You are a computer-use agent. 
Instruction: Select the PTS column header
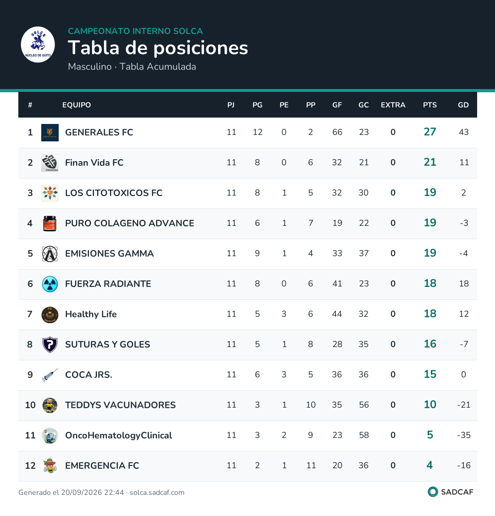coord(429,105)
